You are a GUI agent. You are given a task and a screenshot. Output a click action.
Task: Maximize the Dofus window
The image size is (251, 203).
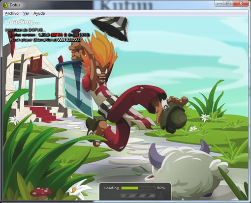click(228, 3)
